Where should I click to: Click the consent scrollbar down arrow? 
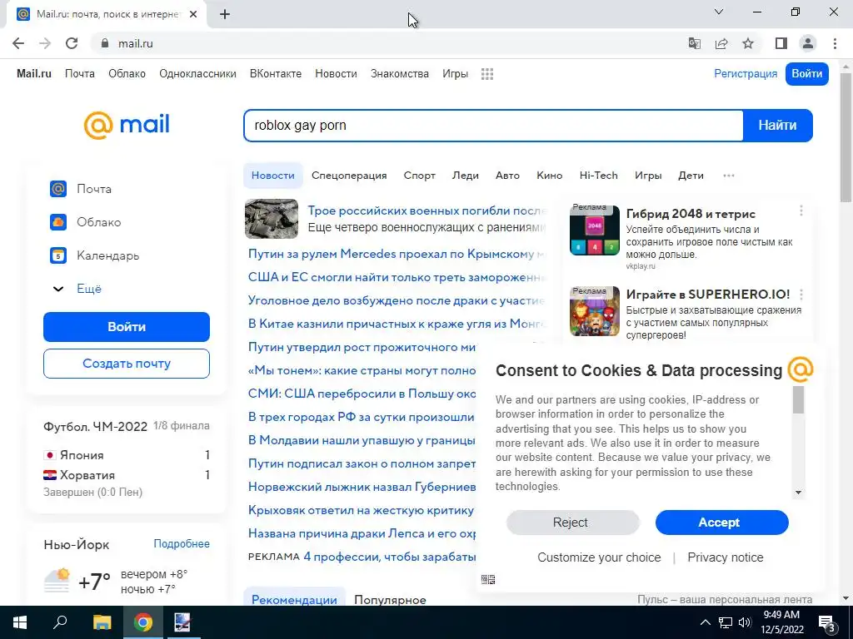798,493
